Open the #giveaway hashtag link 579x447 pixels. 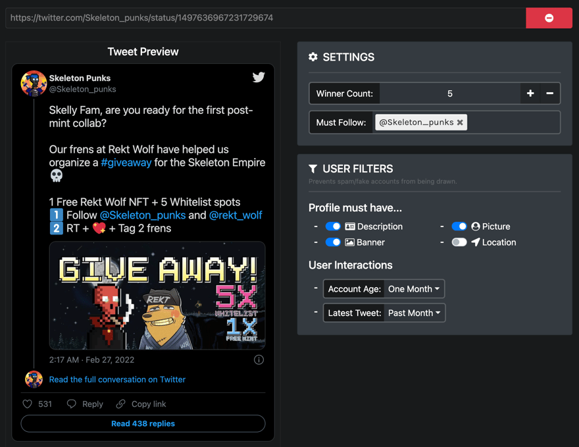126,163
